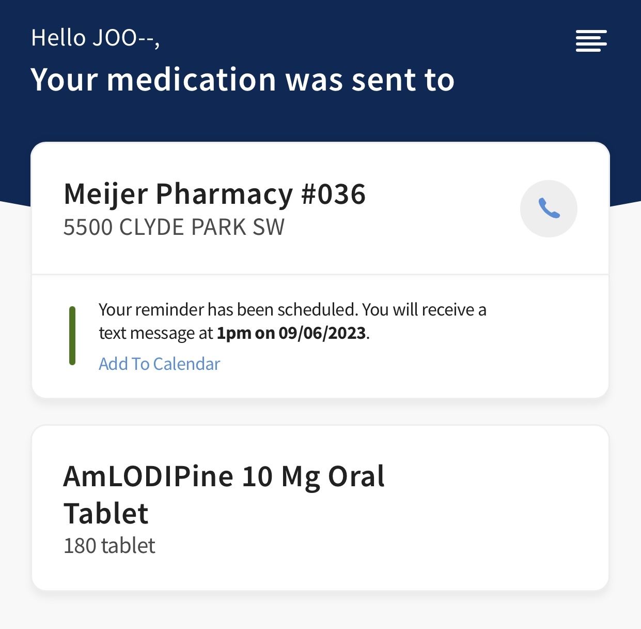Tap the 5500 CLYDE PARK SW address
The height and width of the screenshot is (629, 641).
pyautogui.click(x=174, y=227)
